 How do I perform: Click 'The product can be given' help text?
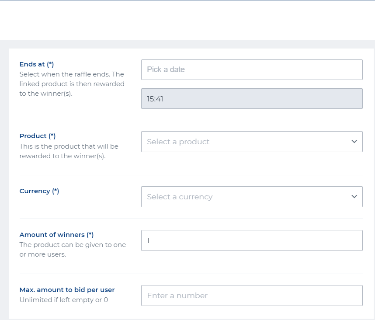[x=73, y=250]
